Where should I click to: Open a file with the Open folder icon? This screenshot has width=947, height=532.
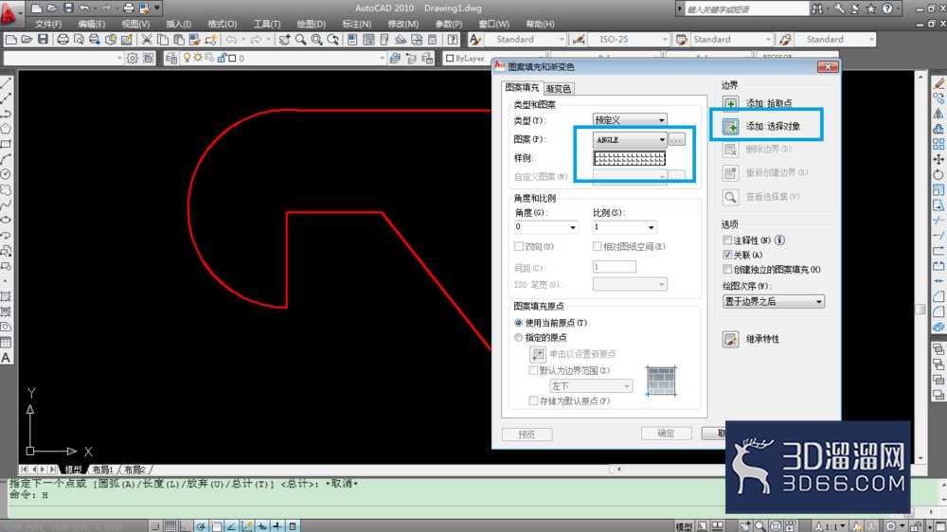click(x=27, y=39)
